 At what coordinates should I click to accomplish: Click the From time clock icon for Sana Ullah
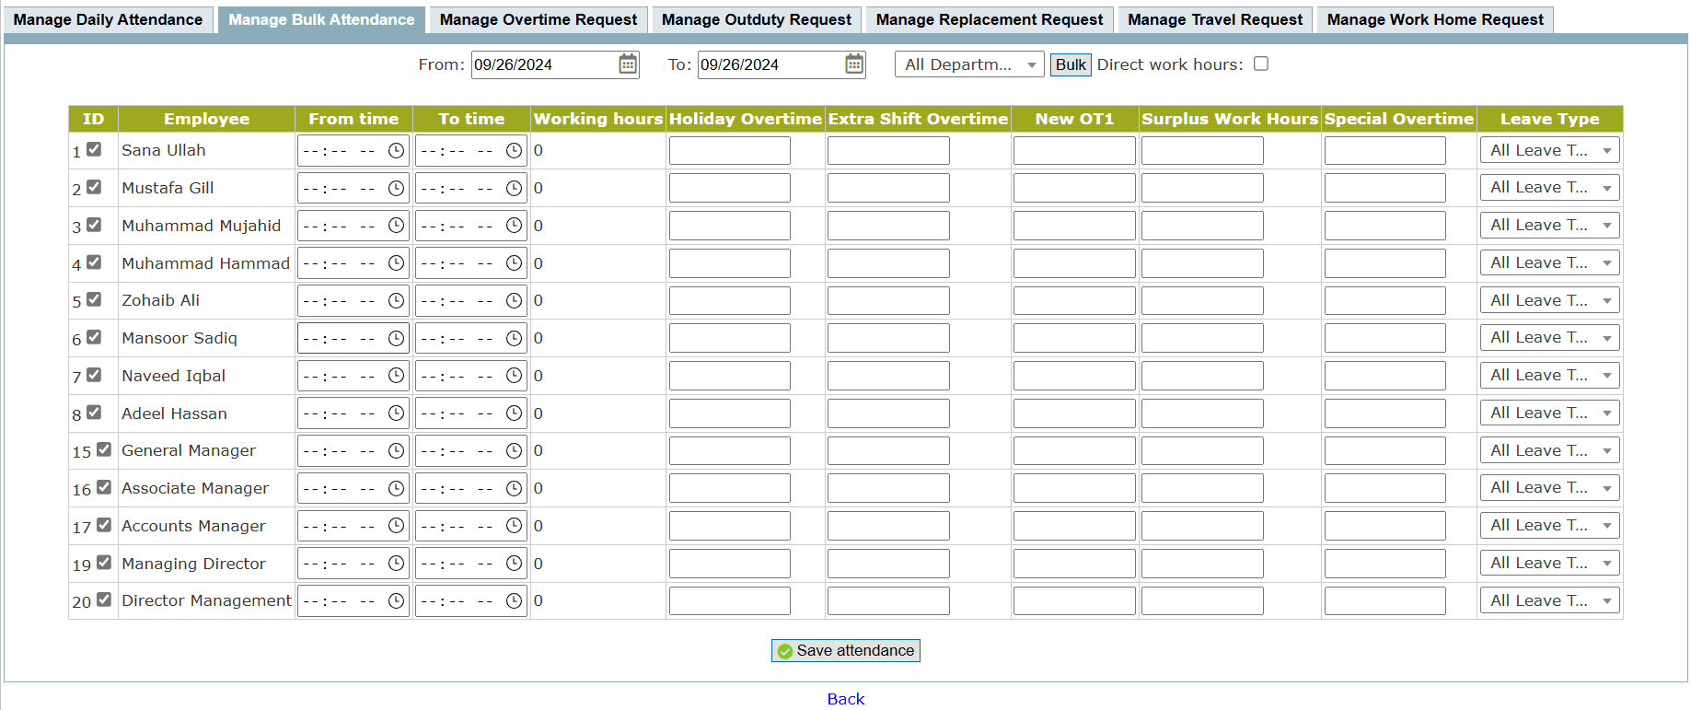click(396, 151)
